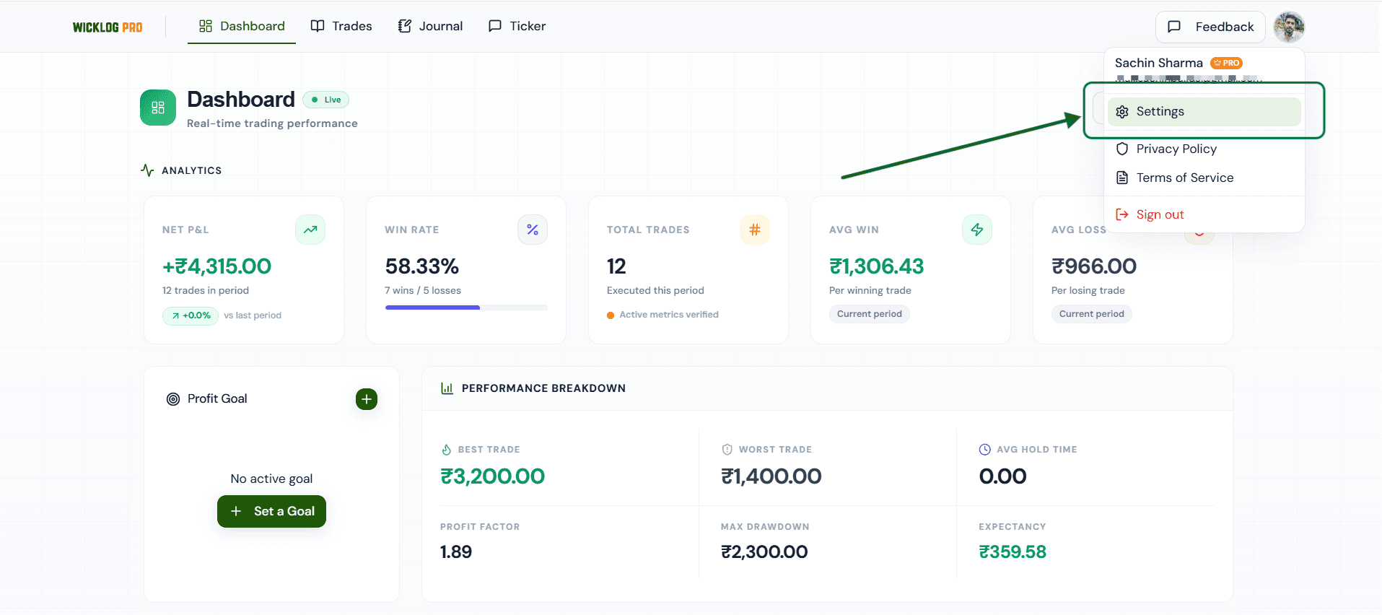Image resolution: width=1382 pixels, height=615 pixels.
Task: Click the 58.33% win rate value
Action: (422, 266)
